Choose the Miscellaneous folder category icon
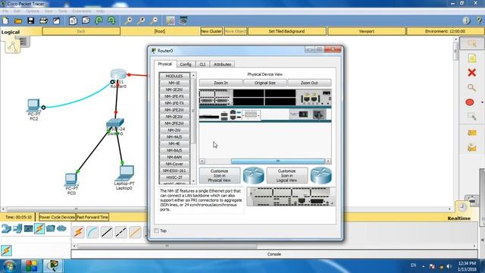Viewport: 485px width, 273px height. [51, 229]
